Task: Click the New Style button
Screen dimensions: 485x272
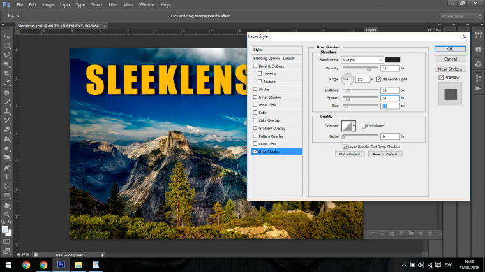Action: coord(450,69)
